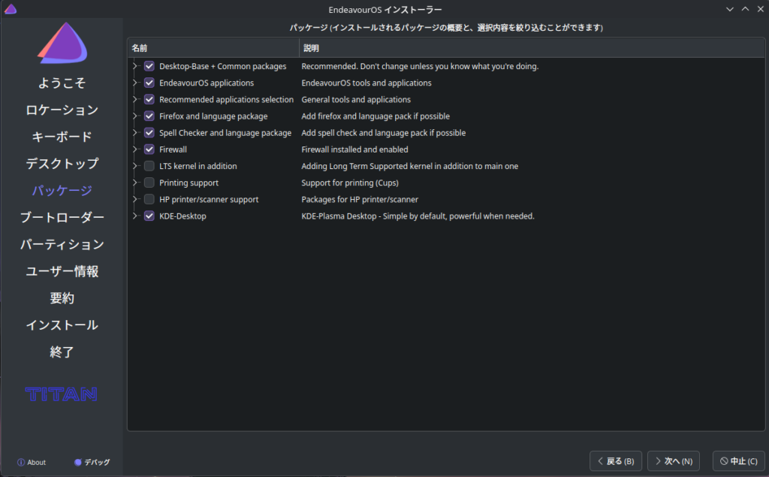Expand the KDE-Desktop package group
This screenshot has height=477, width=769.
click(x=136, y=216)
